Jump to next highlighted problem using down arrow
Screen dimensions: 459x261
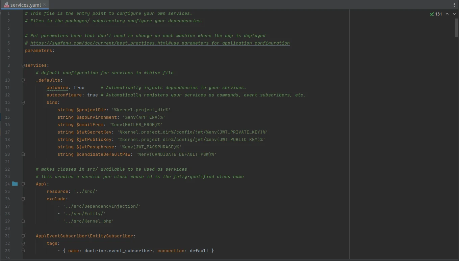coord(454,14)
